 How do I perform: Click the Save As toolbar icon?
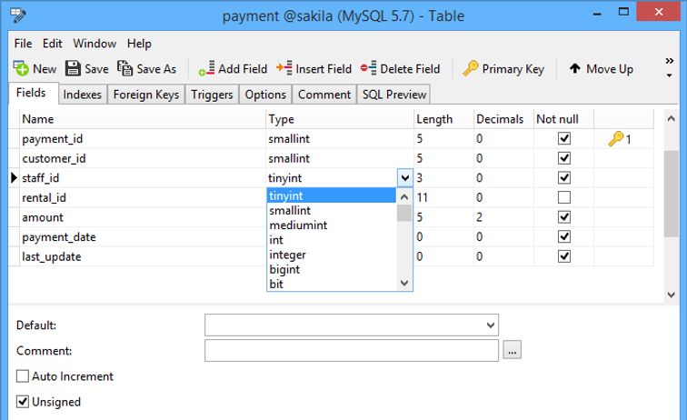pos(125,68)
